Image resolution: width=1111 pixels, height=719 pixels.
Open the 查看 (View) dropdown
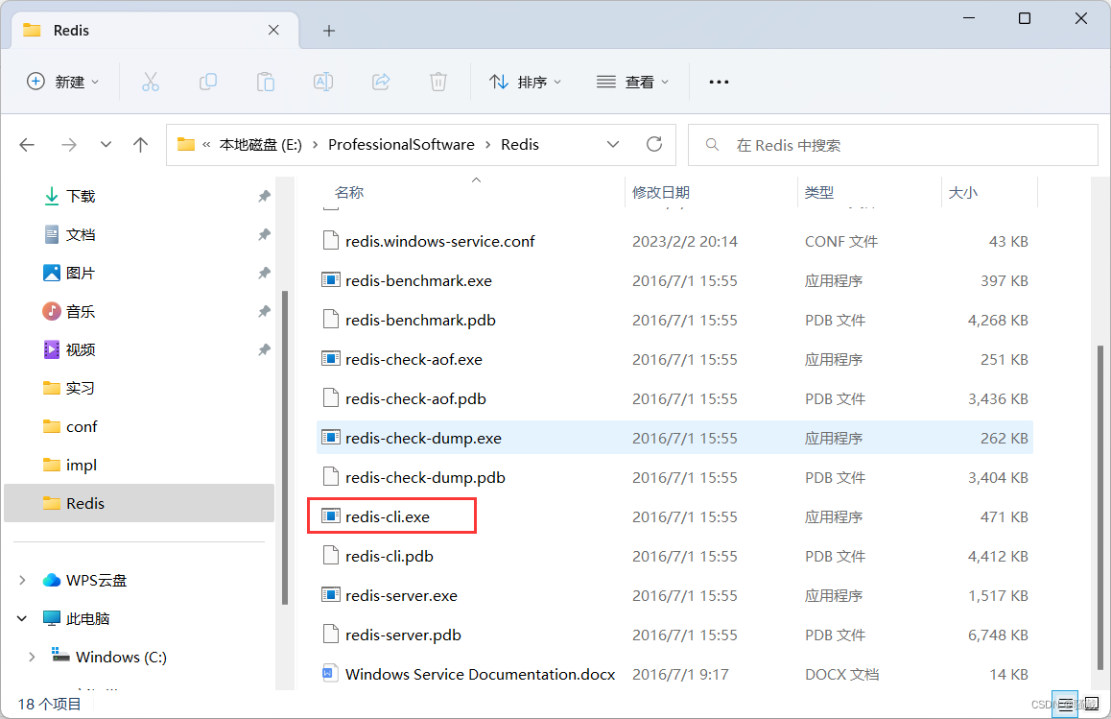click(x=632, y=83)
